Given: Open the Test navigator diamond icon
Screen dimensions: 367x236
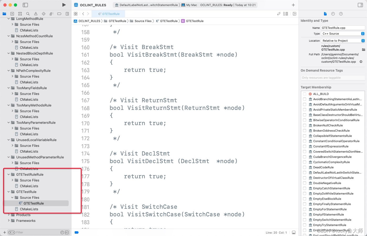Looking at the screenshot, I should pyautogui.click(x=44, y=14).
